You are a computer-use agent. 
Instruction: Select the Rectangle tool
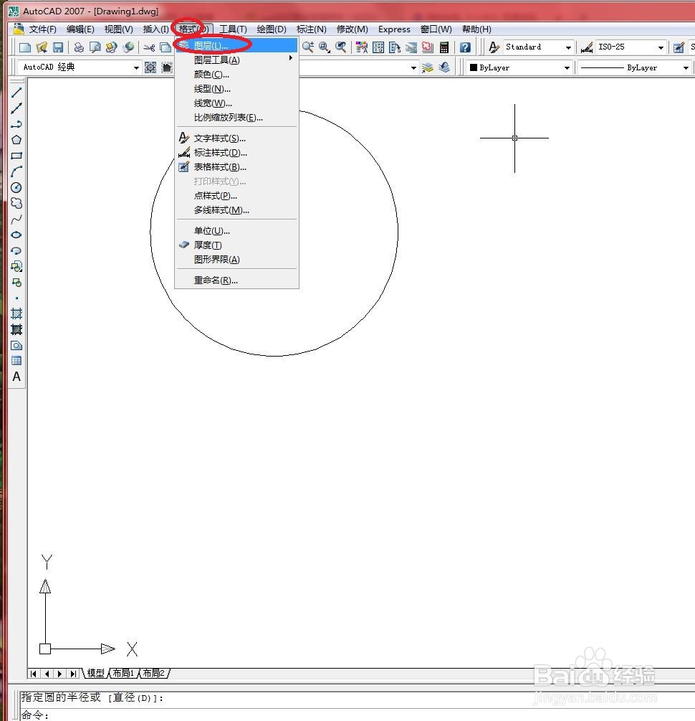pos(16,156)
